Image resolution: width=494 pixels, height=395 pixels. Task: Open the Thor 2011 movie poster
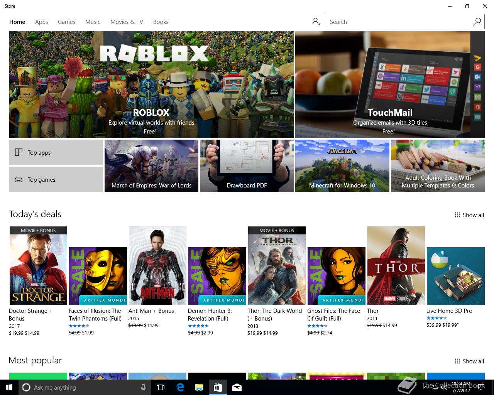coord(396,266)
